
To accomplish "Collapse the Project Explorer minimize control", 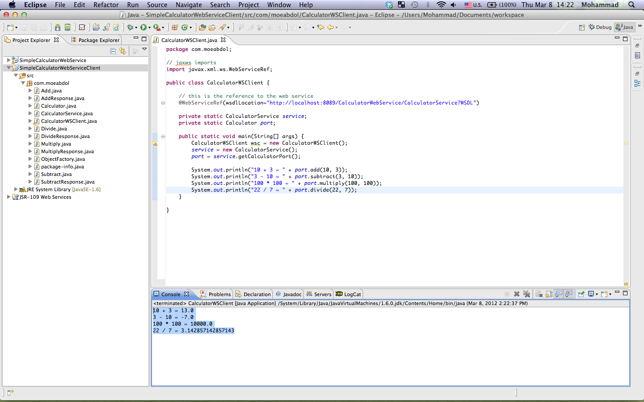I will [136, 39].
